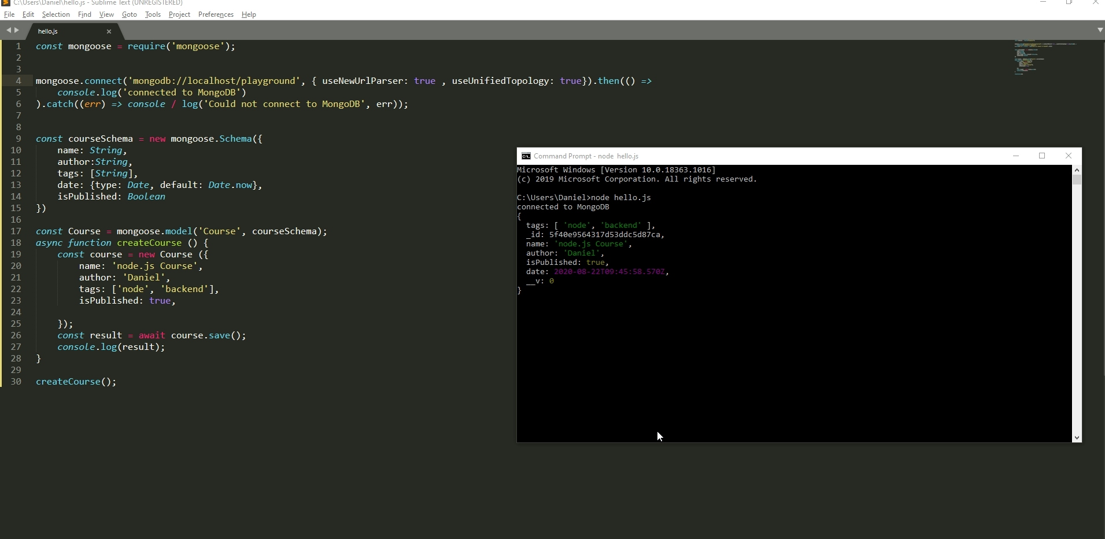Image resolution: width=1105 pixels, height=539 pixels.
Task: Open the File menu
Action: (9, 14)
